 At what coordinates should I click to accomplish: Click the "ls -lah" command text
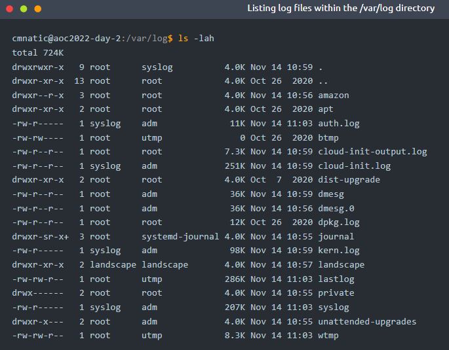[196, 39]
